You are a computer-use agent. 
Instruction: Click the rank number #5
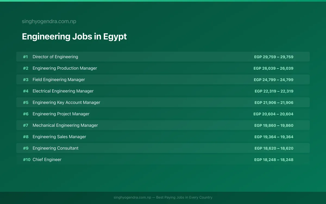tap(26, 103)
